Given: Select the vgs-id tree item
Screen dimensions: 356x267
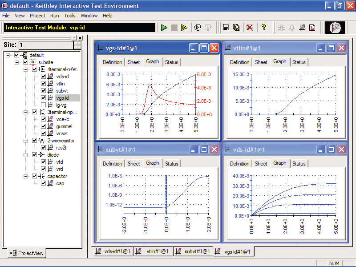Looking at the screenshot, I should coord(62,98).
